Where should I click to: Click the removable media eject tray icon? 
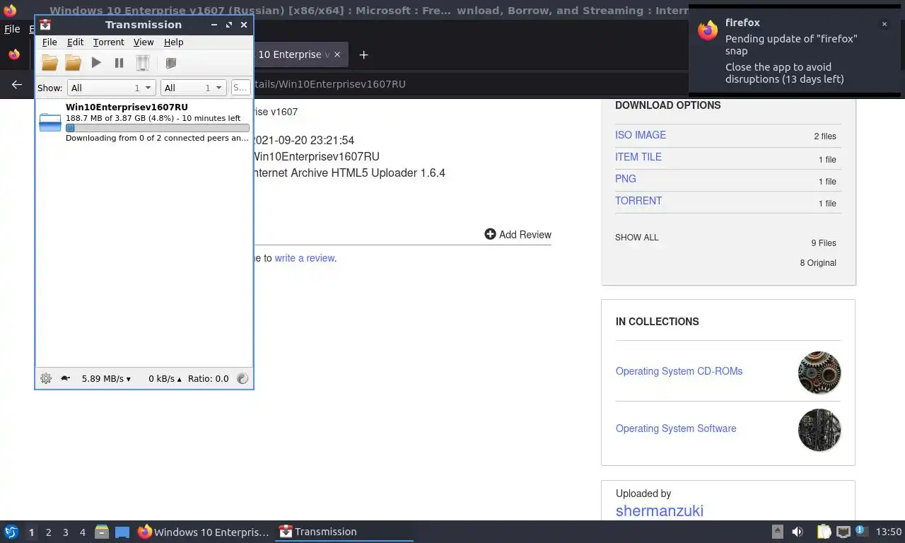pos(777,532)
